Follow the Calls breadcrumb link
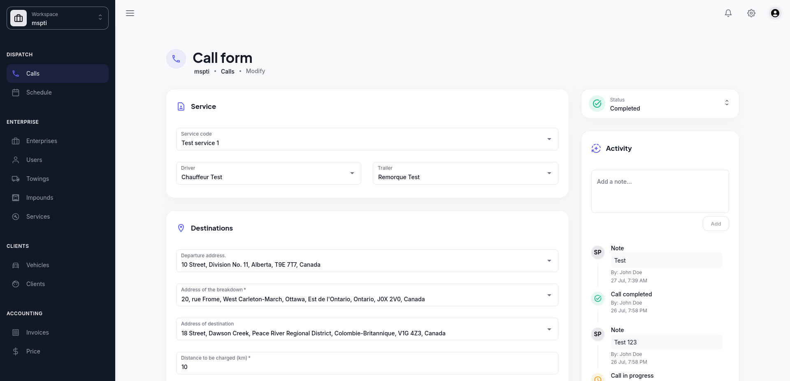This screenshot has height=381, width=790. [x=228, y=72]
